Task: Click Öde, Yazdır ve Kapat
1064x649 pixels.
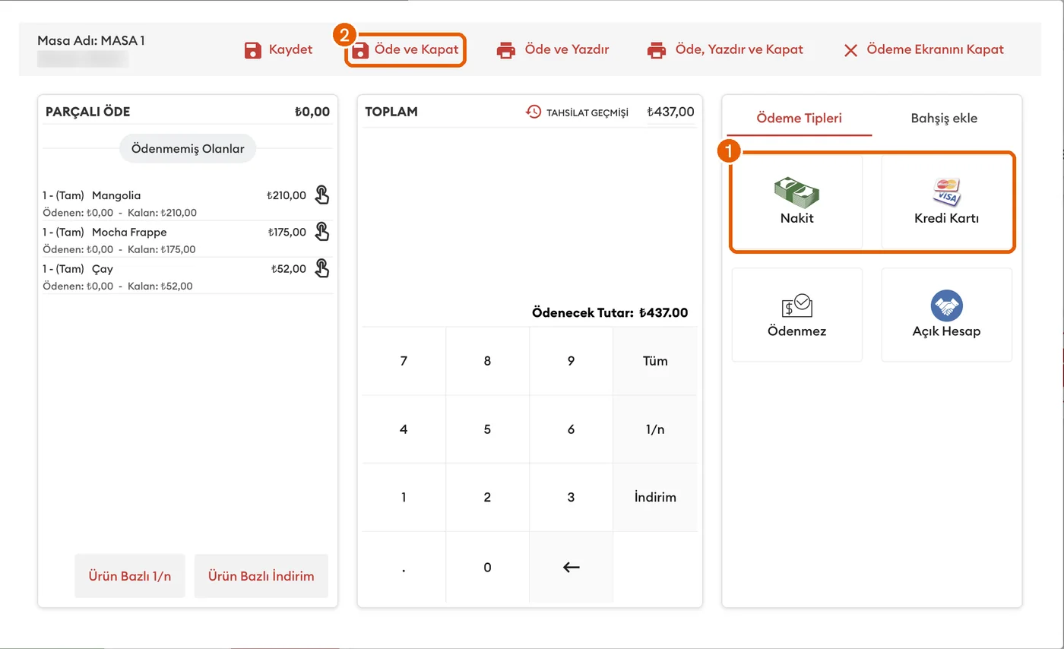Action: tap(725, 49)
